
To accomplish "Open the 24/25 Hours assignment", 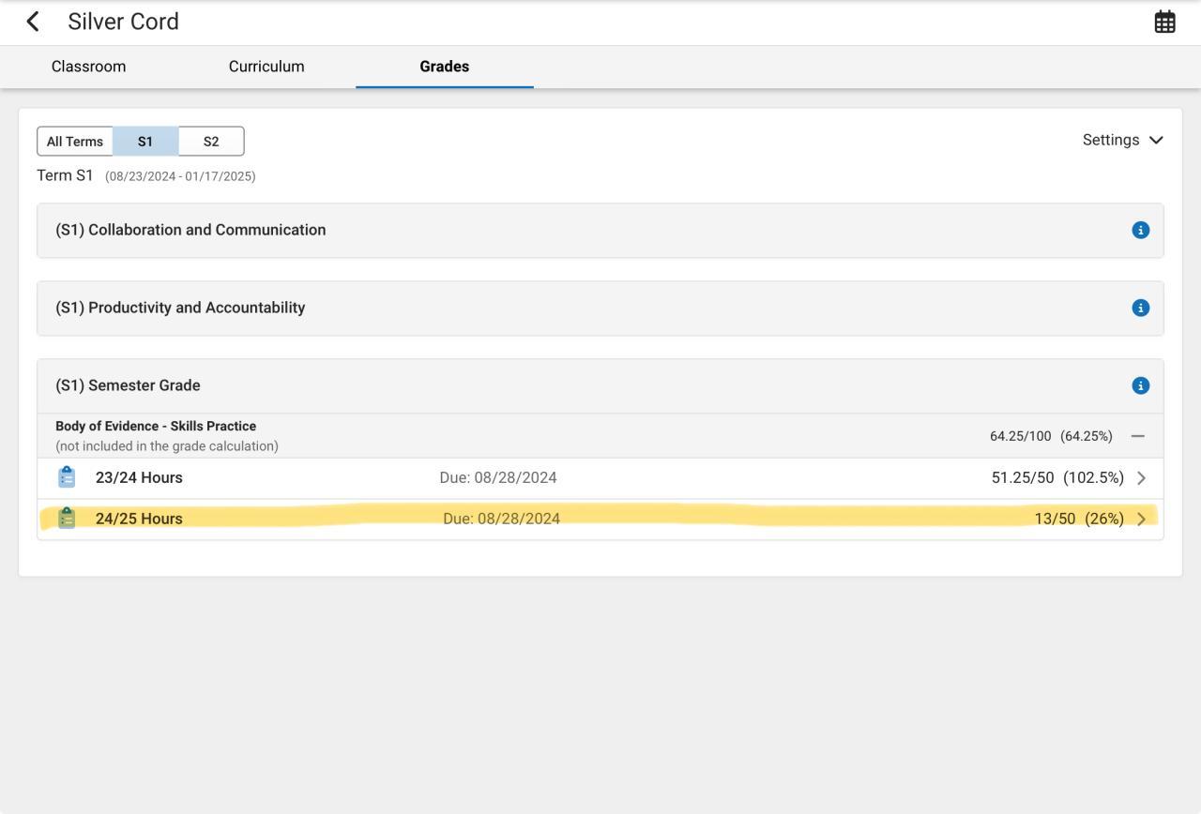I will 139,519.
